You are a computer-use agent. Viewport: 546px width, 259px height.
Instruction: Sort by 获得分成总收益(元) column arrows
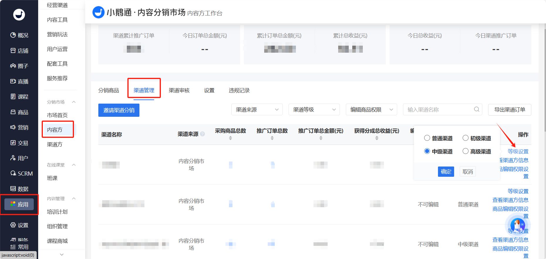(377, 138)
